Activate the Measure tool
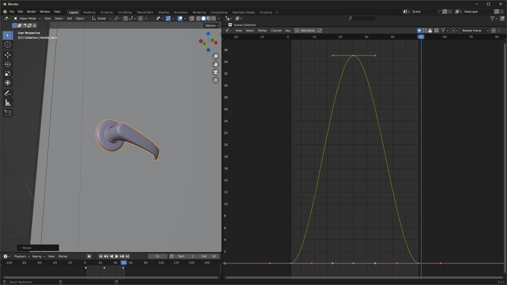Viewport: 507px width, 285px height. [x=8, y=102]
